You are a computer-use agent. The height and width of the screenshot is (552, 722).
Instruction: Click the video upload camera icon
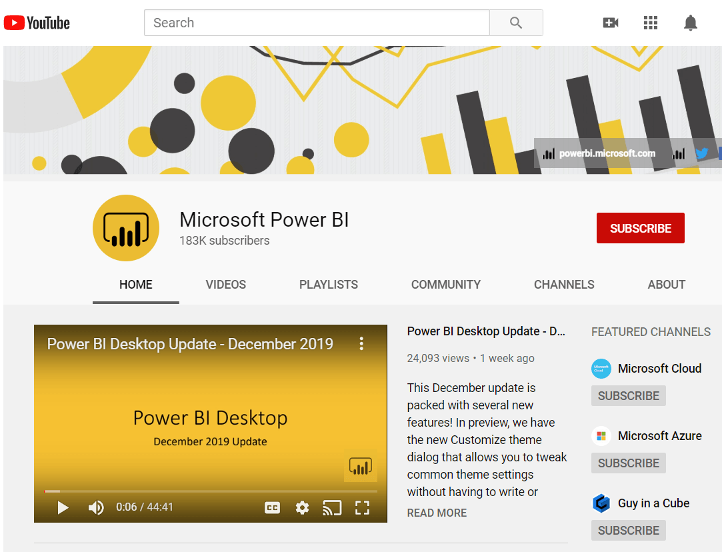[x=611, y=22]
